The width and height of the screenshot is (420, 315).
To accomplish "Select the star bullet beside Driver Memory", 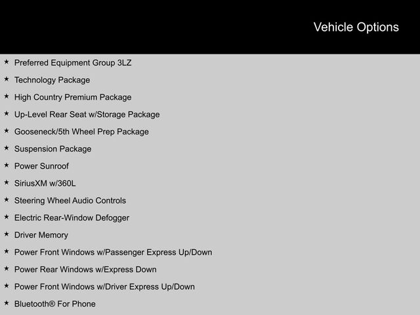I will click(x=6, y=234).
